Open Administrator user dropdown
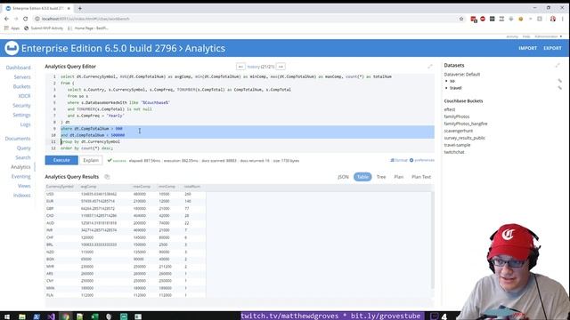570x320 pixels. 549,36
